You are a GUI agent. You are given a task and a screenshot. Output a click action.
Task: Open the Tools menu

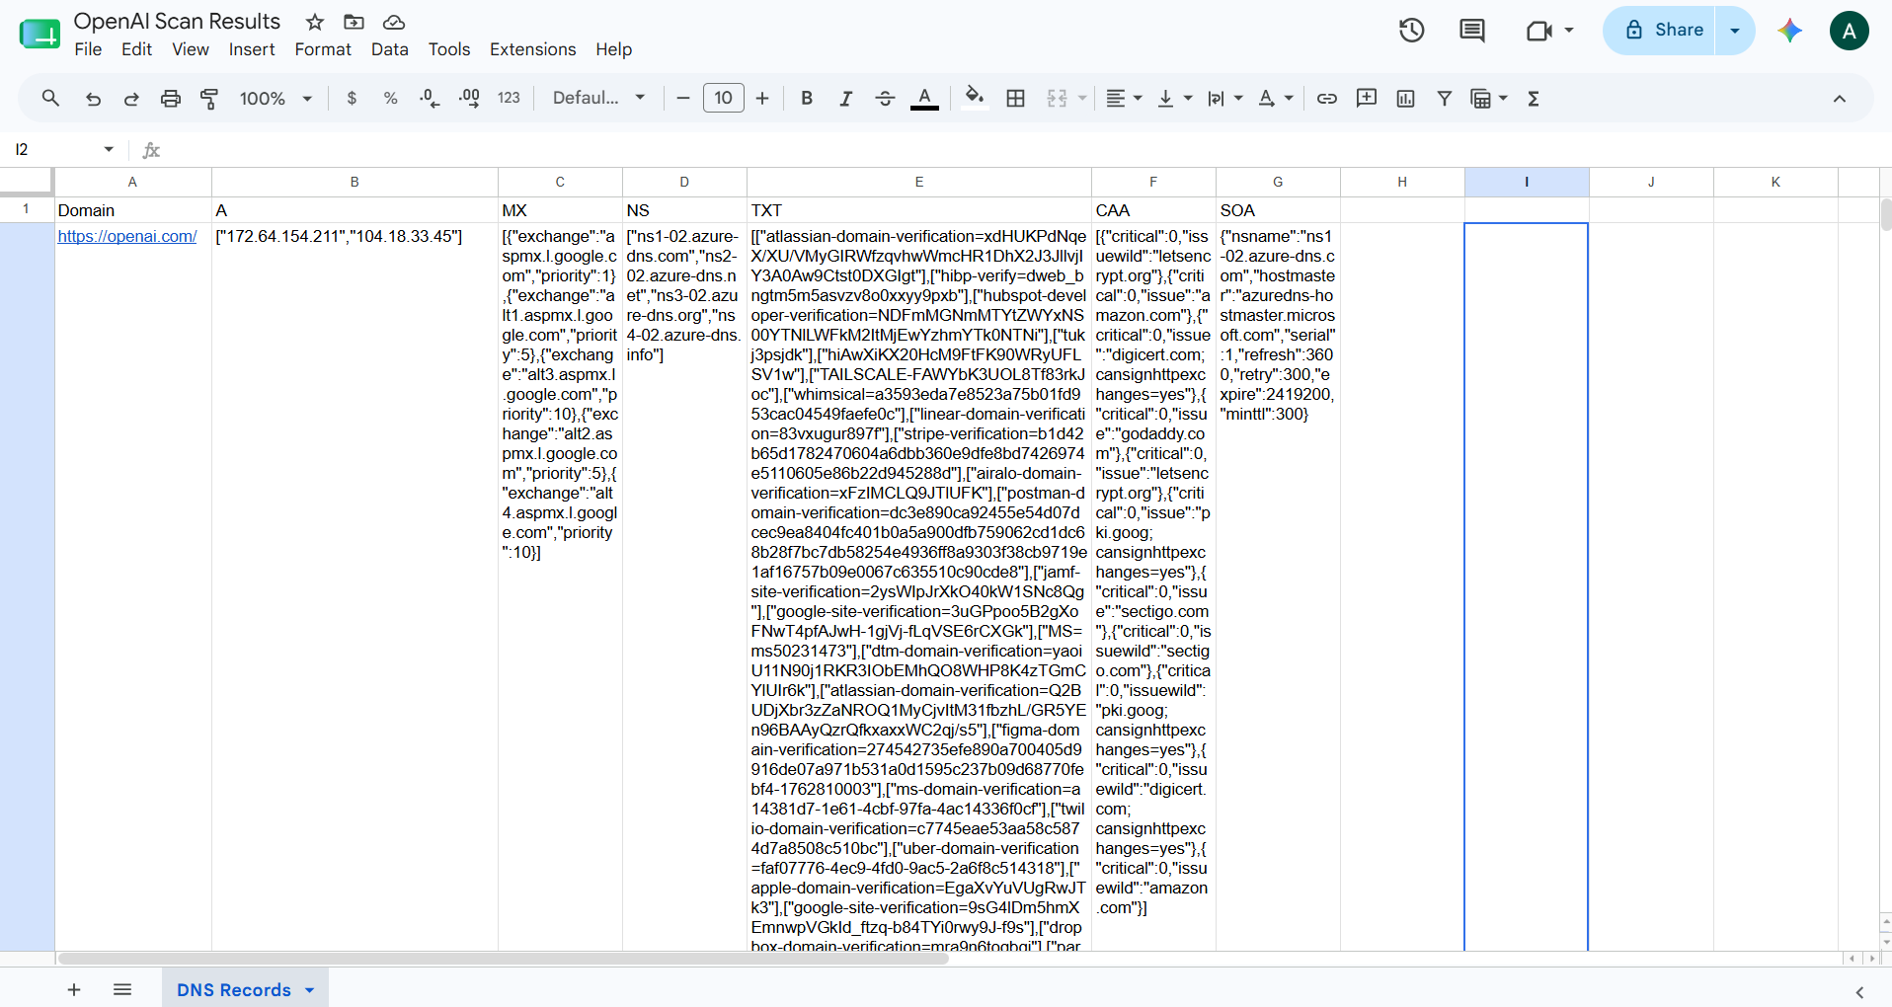449,49
